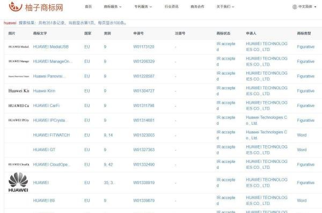
Task: Click the 注册号 column header
Action: tap(180, 33)
